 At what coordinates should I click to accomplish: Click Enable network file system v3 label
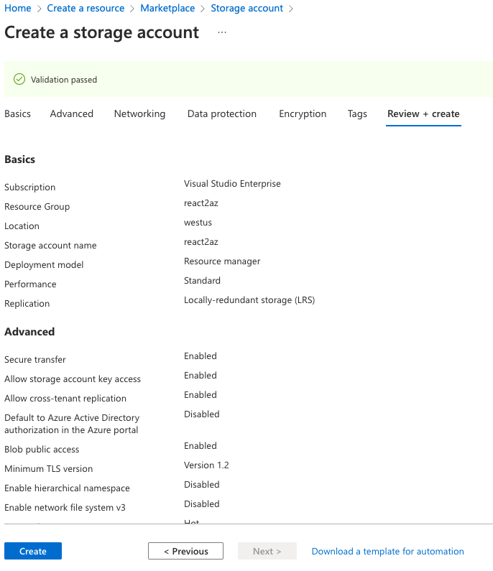click(x=65, y=507)
